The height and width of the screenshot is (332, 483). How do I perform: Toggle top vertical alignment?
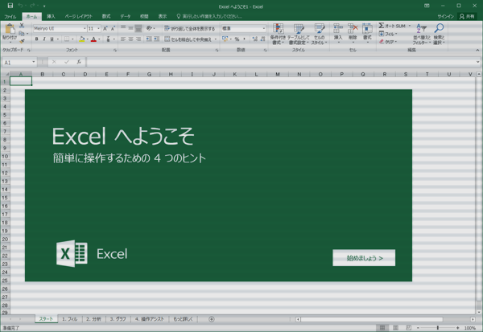pos(123,28)
